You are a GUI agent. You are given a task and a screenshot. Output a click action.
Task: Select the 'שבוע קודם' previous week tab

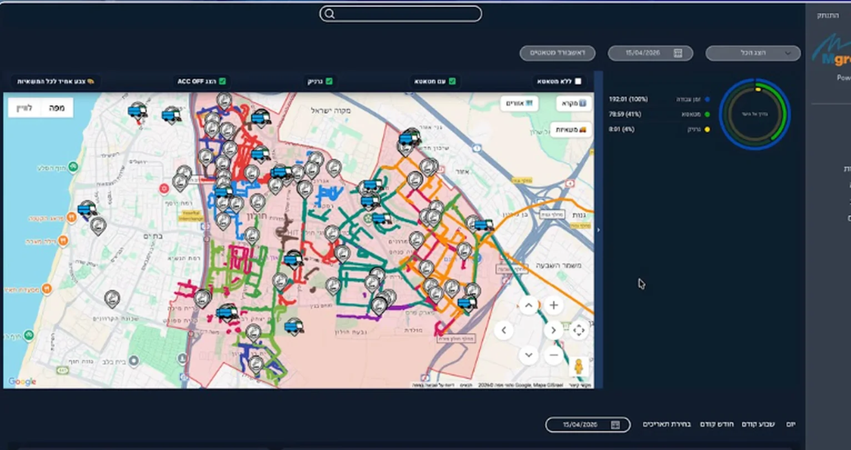pos(758,424)
